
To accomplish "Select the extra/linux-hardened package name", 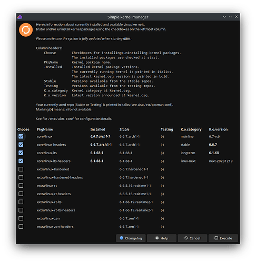I will pos(53,169).
